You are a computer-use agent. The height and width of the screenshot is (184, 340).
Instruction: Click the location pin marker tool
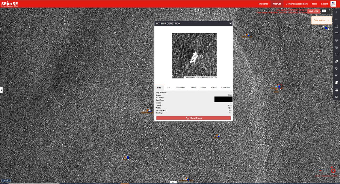pyautogui.click(x=336, y=69)
